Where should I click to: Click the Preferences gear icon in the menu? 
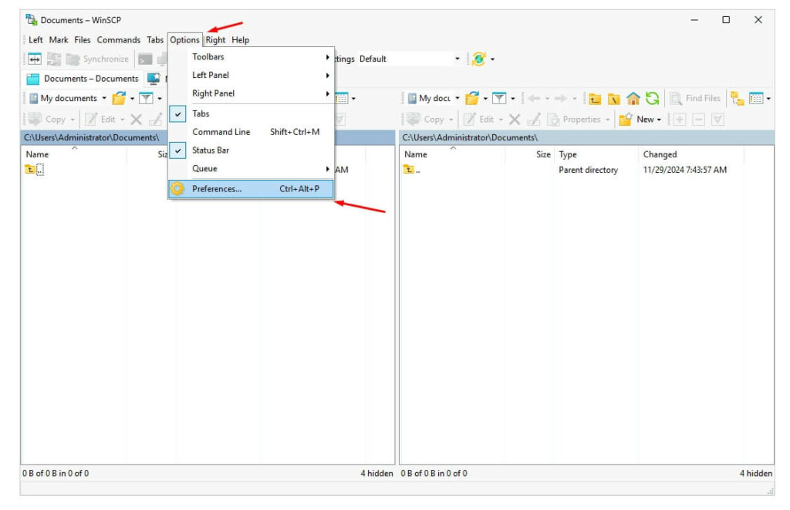(177, 188)
